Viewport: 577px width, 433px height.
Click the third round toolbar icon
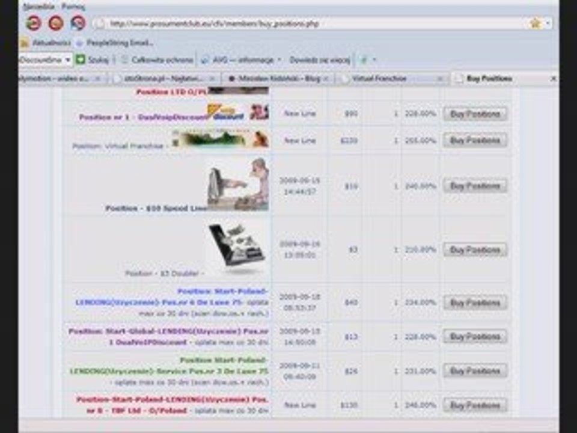[78, 23]
